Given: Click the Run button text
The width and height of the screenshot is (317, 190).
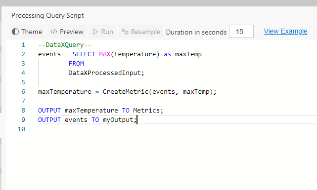Looking at the screenshot, I should [107, 32].
